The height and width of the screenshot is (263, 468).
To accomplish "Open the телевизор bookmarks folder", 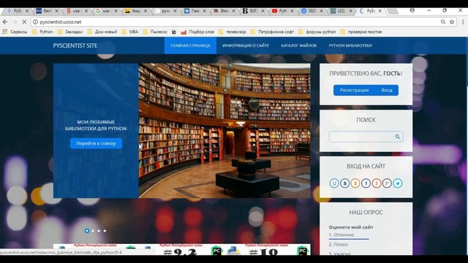I will (x=233, y=31).
